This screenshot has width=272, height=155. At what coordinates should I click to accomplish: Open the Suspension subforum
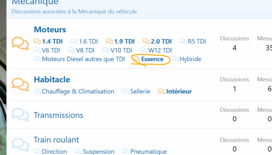[98, 151]
